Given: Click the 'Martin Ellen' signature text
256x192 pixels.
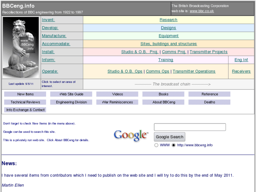Looking at the screenshot, I should pos(13,185).
